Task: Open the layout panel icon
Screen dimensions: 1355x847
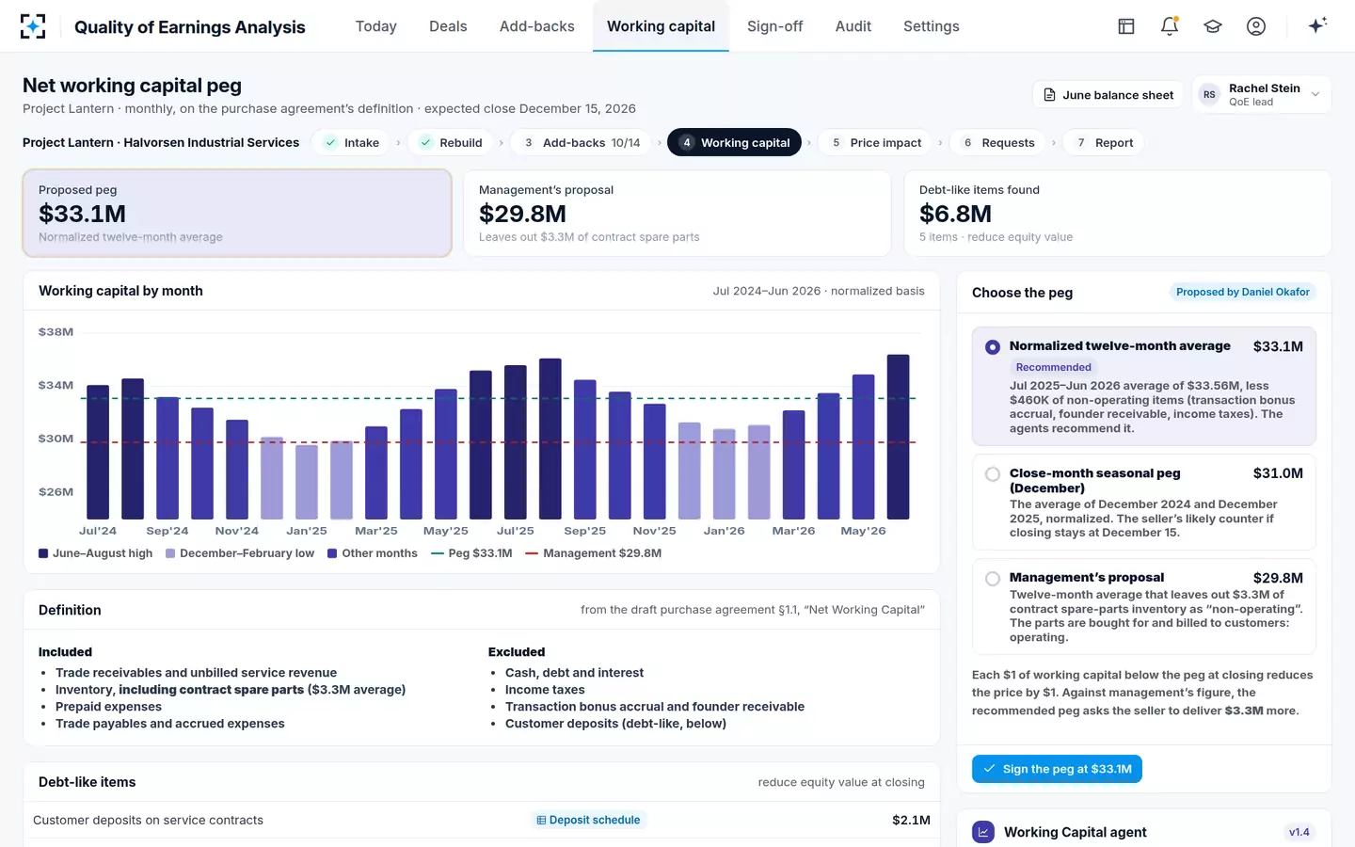Action: [1126, 26]
